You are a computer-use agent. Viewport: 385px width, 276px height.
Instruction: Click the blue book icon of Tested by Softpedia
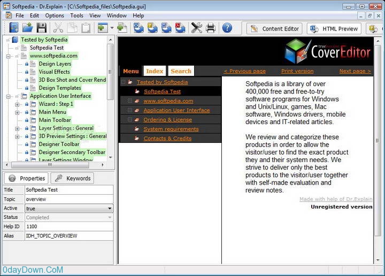[15, 40]
